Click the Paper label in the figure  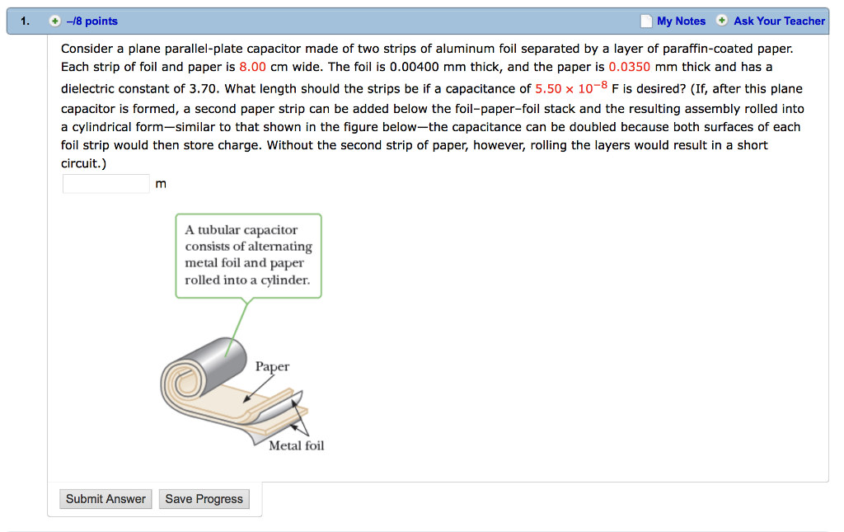coord(273,366)
